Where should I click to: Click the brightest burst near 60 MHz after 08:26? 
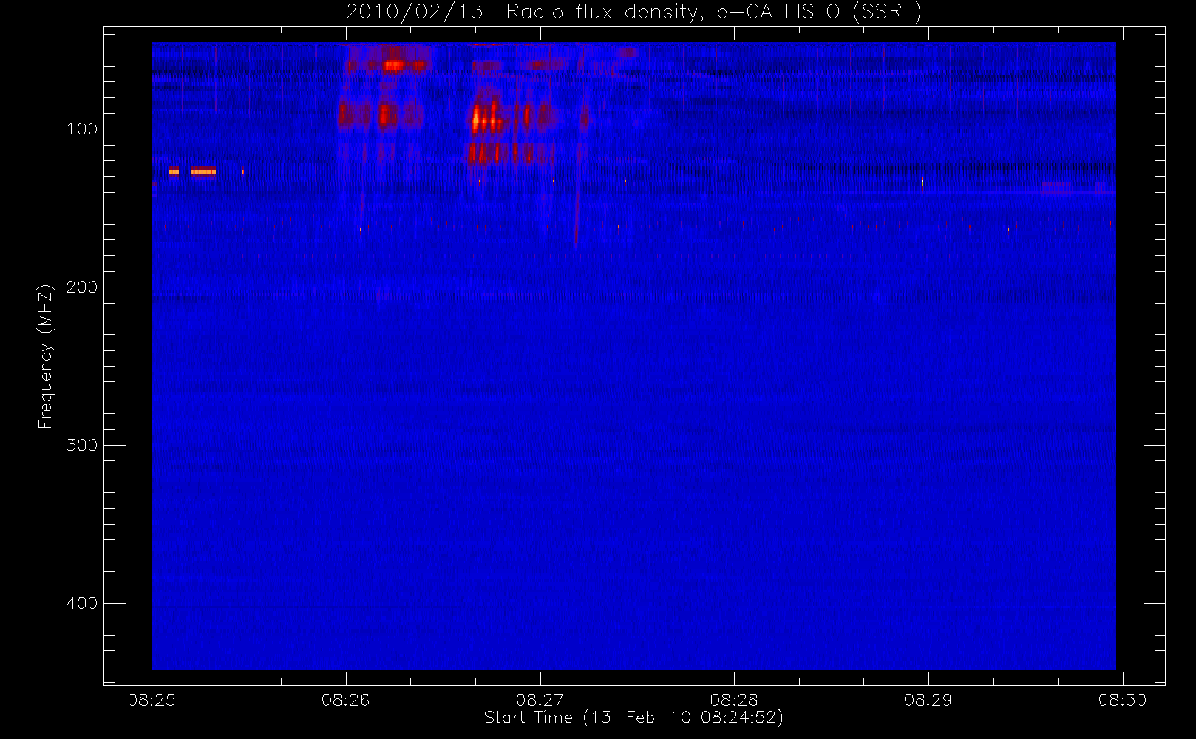[x=394, y=66]
